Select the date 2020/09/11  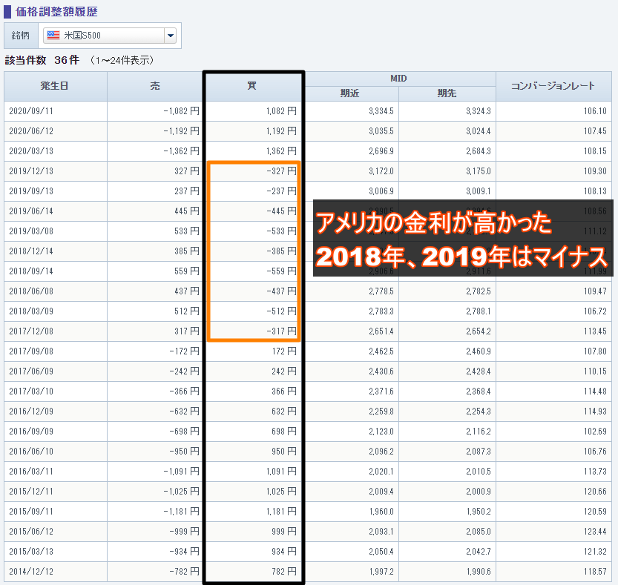(31, 111)
